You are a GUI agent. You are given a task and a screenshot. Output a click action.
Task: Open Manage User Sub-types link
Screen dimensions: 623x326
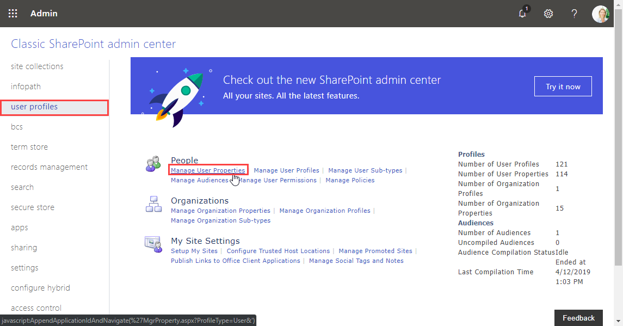pyautogui.click(x=365, y=170)
